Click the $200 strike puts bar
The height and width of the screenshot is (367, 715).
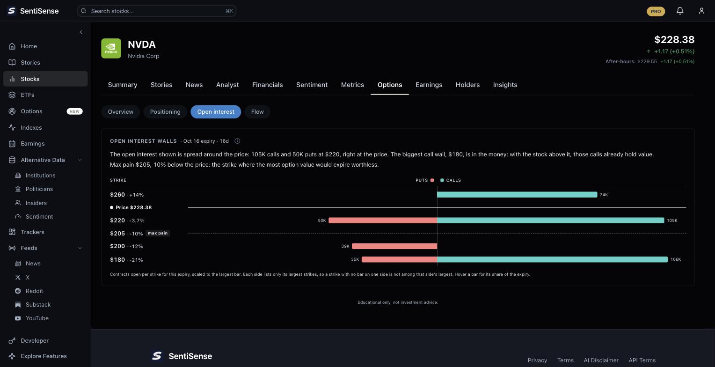coord(394,246)
